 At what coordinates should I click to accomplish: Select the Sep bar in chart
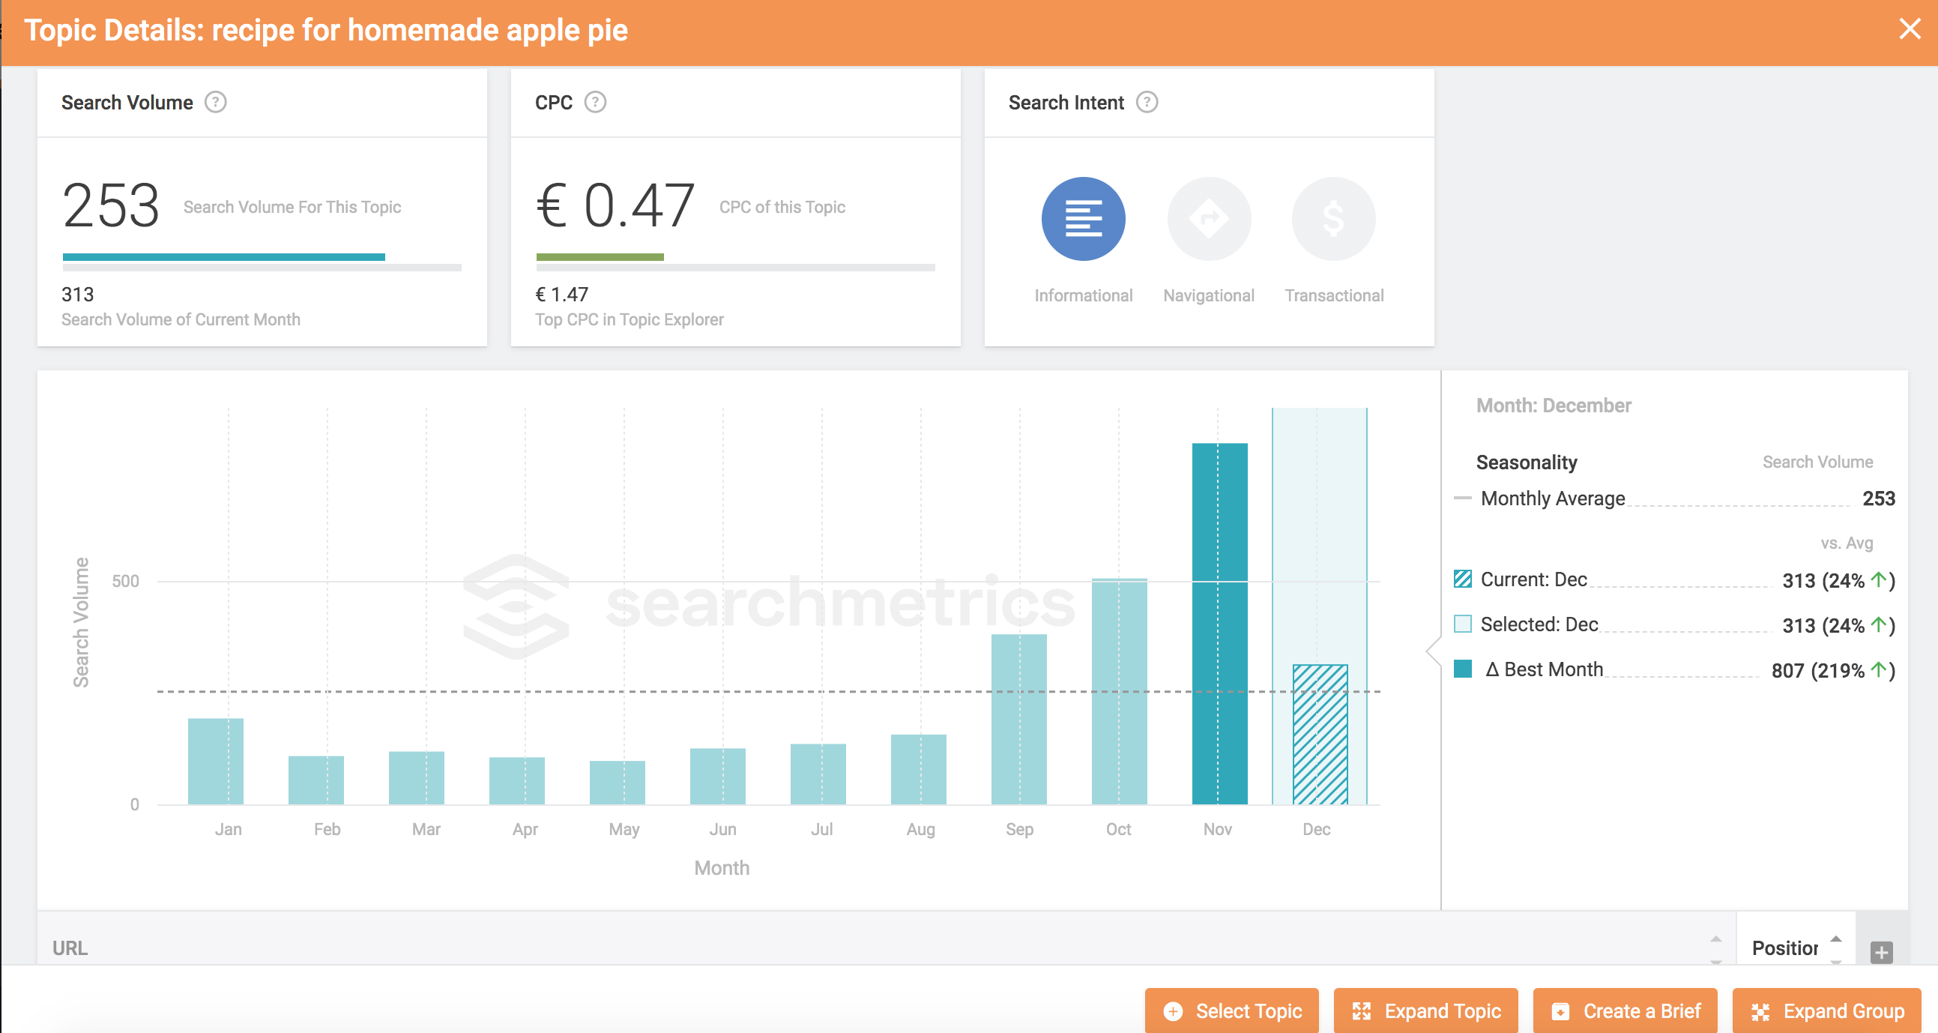pos(1019,719)
